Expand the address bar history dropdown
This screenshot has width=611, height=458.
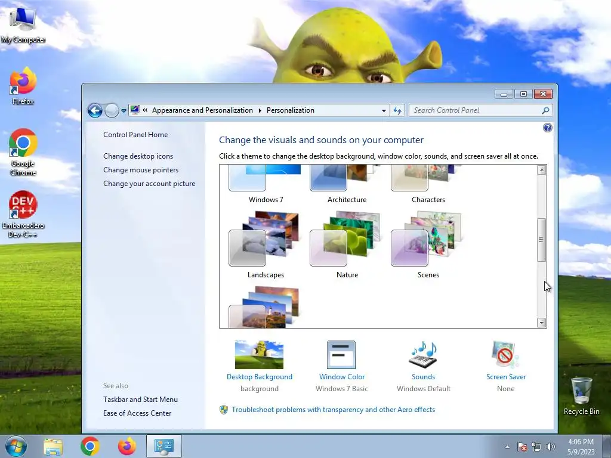point(384,110)
